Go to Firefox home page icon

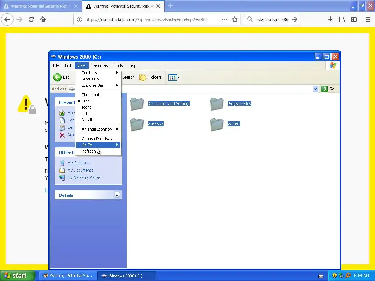pos(43,19)
